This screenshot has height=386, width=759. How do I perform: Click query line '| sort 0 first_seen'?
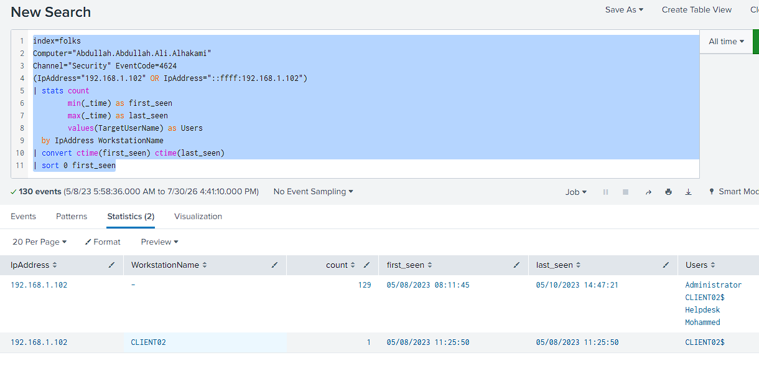(x=74, y=166)
